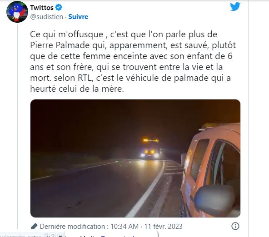Click the car side mirror in the video
The image size is (269, 237).
(x=214, y=200)
